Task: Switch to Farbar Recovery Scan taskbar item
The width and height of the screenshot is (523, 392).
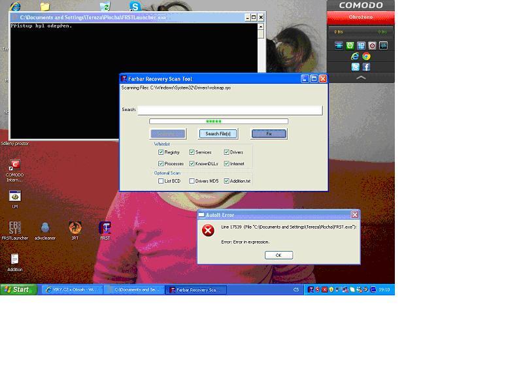Action: pyautogui.click(x=196, y=289)
